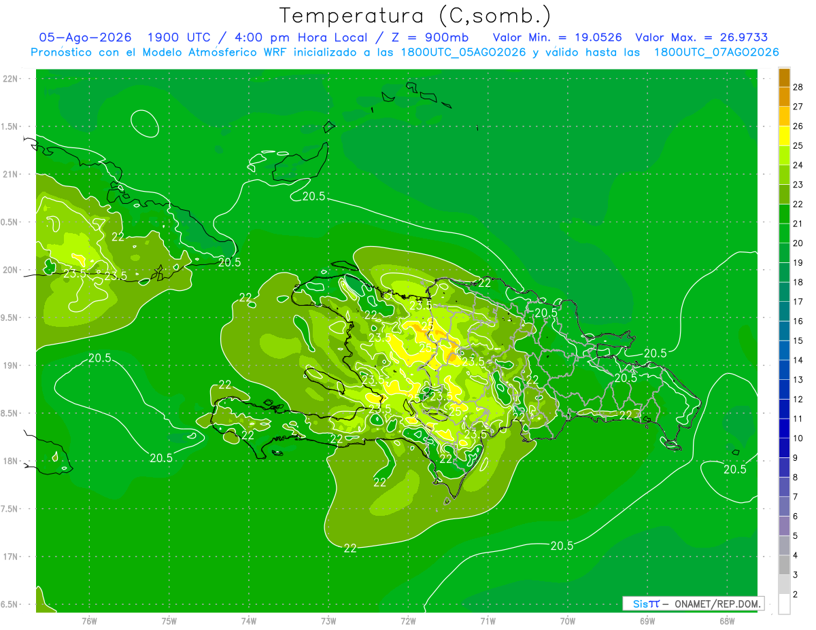Image resolution: width=816 pixels, height=630 pixels.
Task: Click the title "Temperatura (C,somb.)"
Action: coord(415,16)
